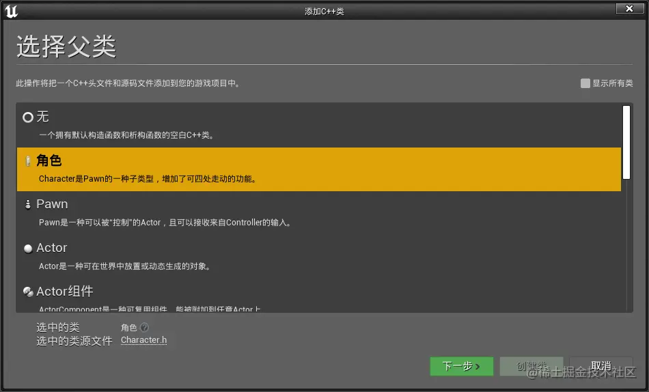Enable the 显示所有类 checkbox
The image size is (649, 392).
point(585,83)
